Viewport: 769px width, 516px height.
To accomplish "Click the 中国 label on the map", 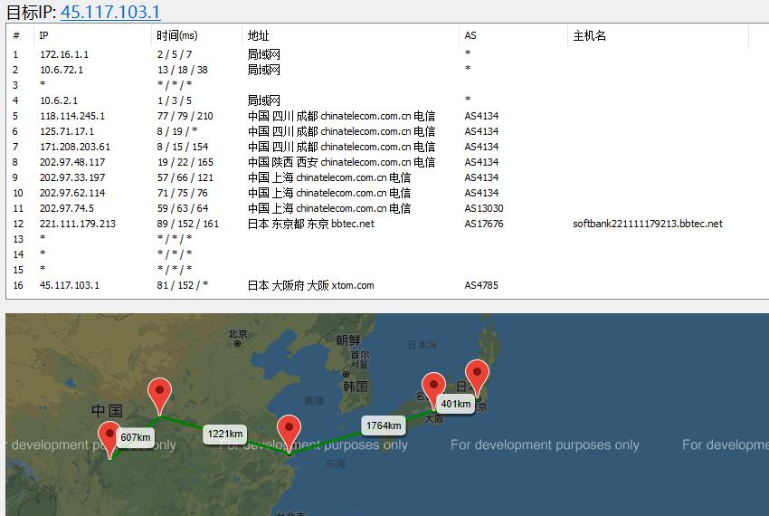I will (x=107, y=410).
